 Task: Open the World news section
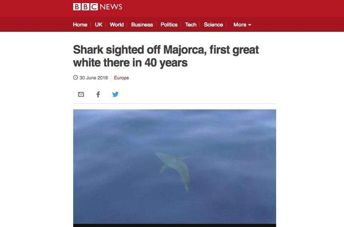[117, 25]
